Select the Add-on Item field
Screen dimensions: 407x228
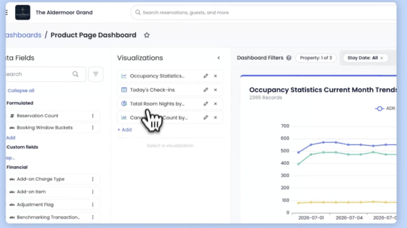pyautogui.click(x=53, y=191)
